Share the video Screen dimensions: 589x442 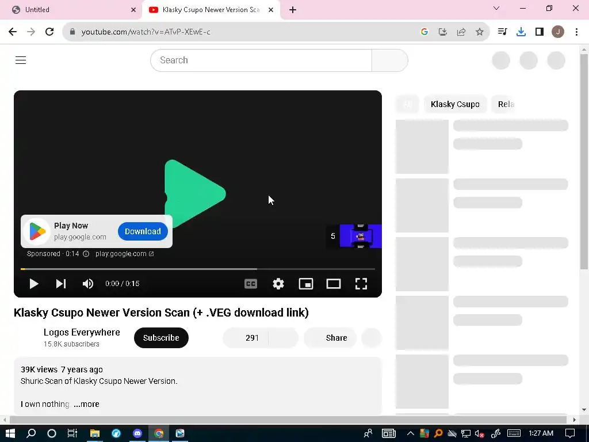[x=330, y=338]
